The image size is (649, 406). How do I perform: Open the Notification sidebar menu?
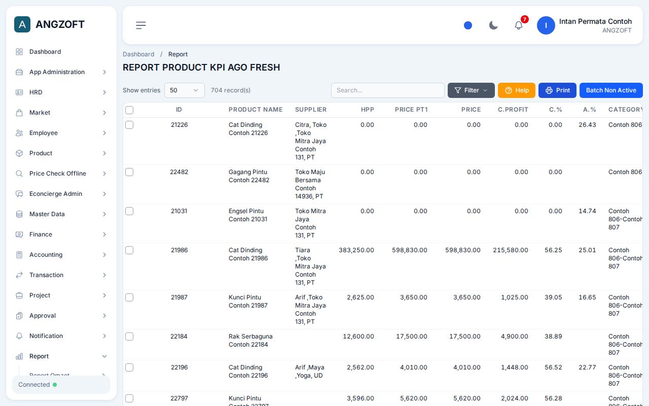click(61, 336)
